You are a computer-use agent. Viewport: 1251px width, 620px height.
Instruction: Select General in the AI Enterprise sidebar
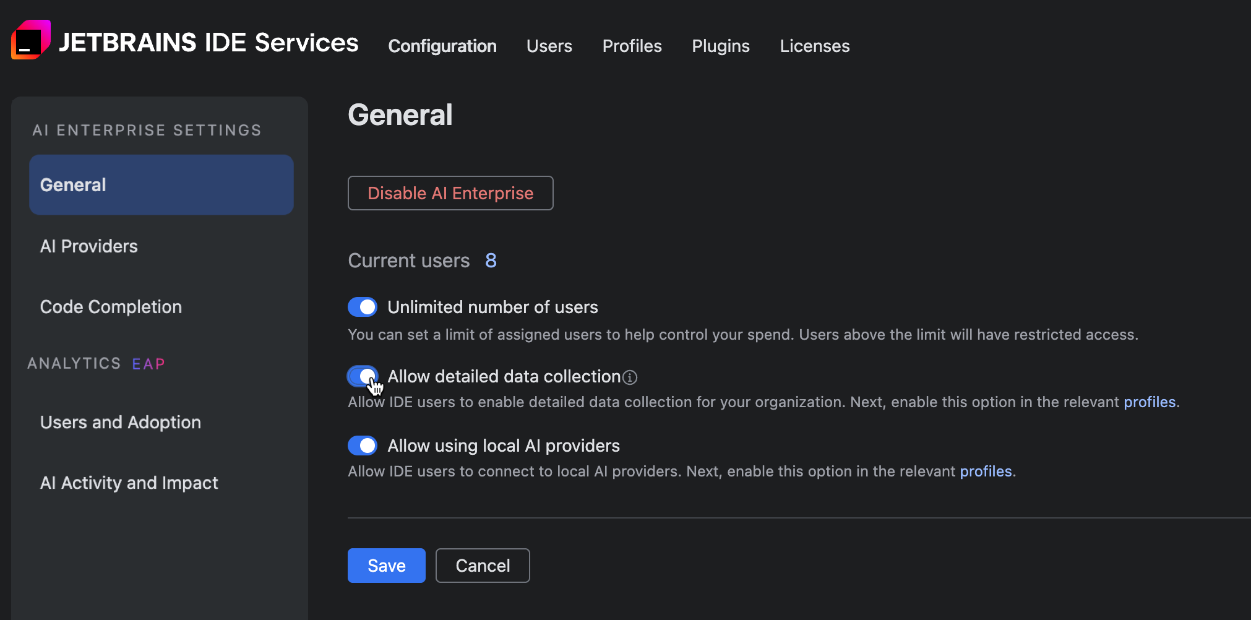(x=73, y=184)
